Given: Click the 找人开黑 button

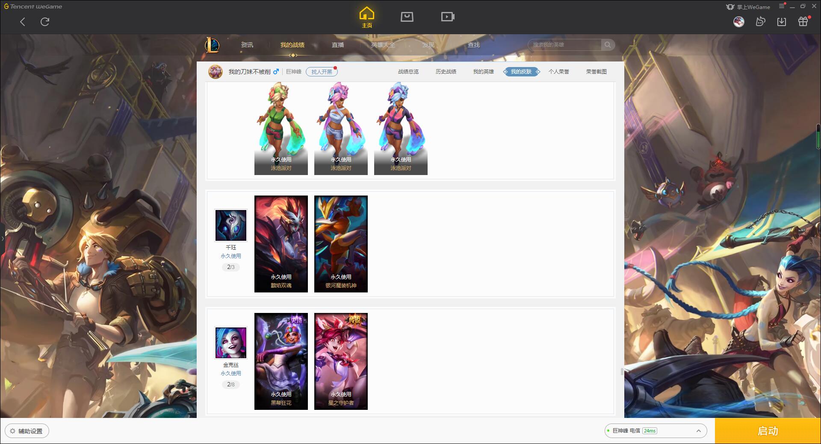Looking at the screenshot, I should point(322,72).
